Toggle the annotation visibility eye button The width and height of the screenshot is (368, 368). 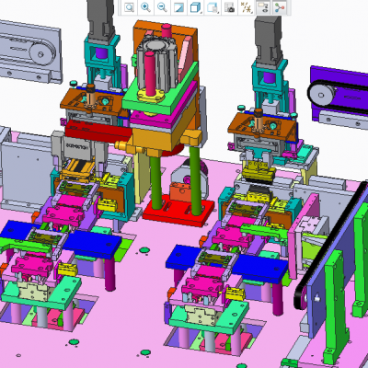(x=262, y=7)
